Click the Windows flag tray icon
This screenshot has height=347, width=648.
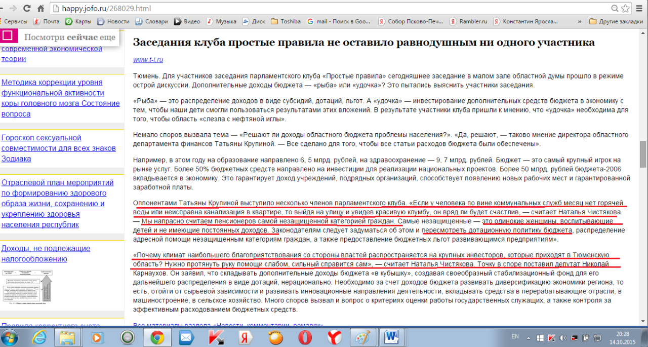540,337
